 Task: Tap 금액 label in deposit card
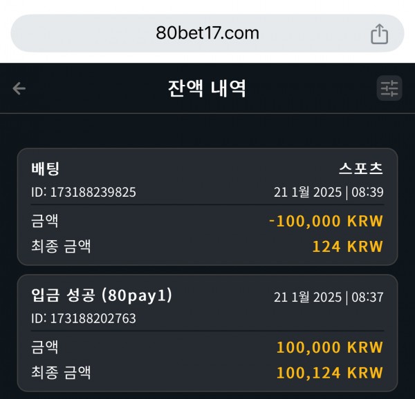tap(45, 347)
